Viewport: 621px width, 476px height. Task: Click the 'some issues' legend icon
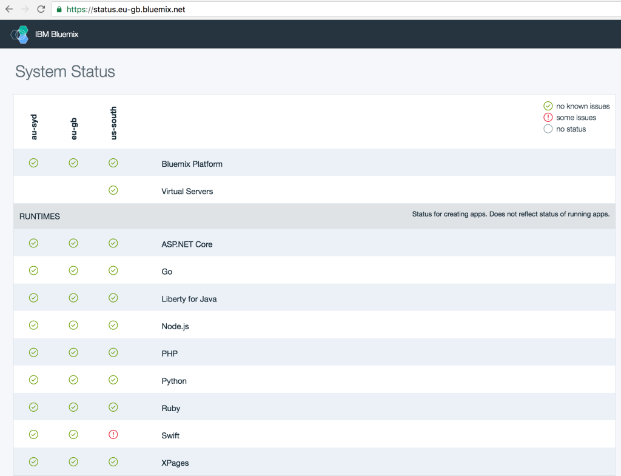coord(548,117)
